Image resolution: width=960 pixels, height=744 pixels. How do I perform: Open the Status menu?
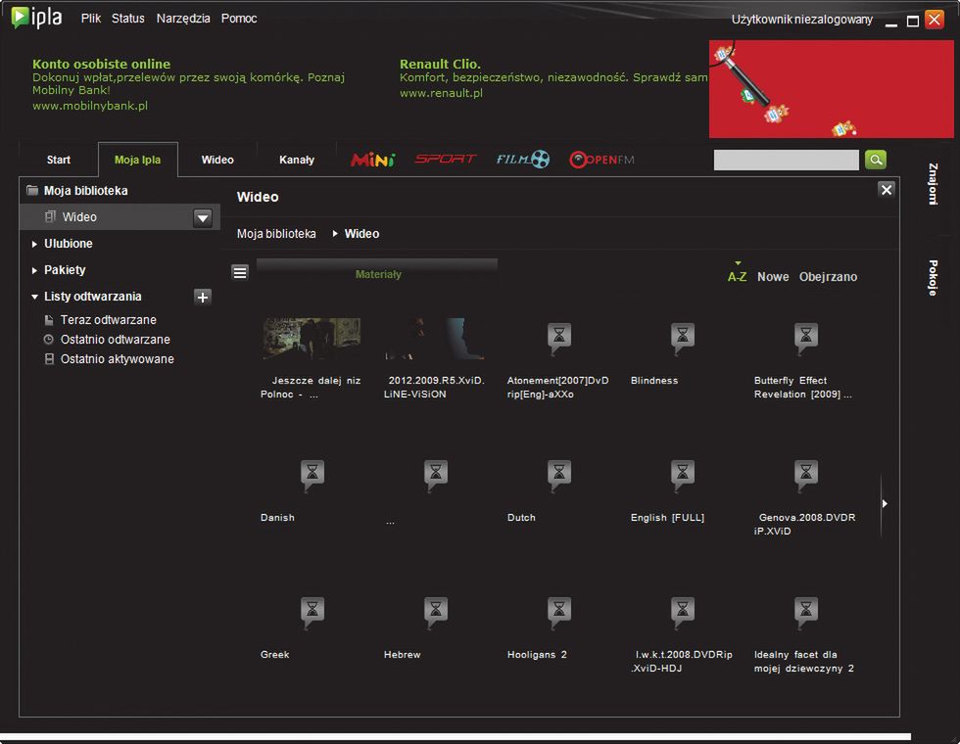click(128, 19)
